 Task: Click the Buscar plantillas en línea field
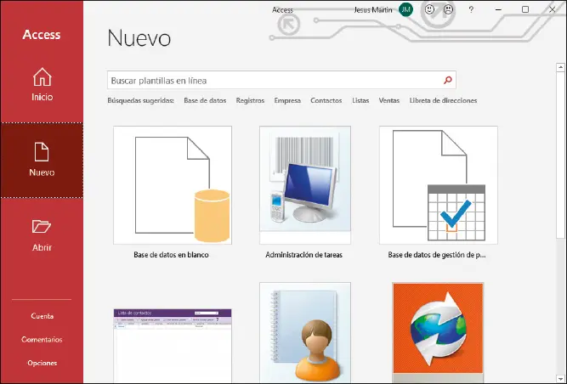272,81
